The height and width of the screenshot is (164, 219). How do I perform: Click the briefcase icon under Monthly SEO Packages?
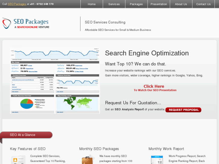[88, 159]
